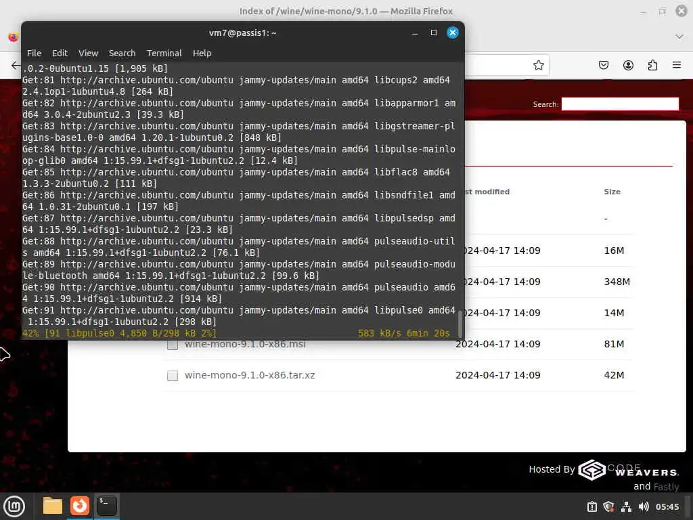Click download progress line 42% libpulse0
The height and width of the screenshot is (520, 693).
coord(119,333)
